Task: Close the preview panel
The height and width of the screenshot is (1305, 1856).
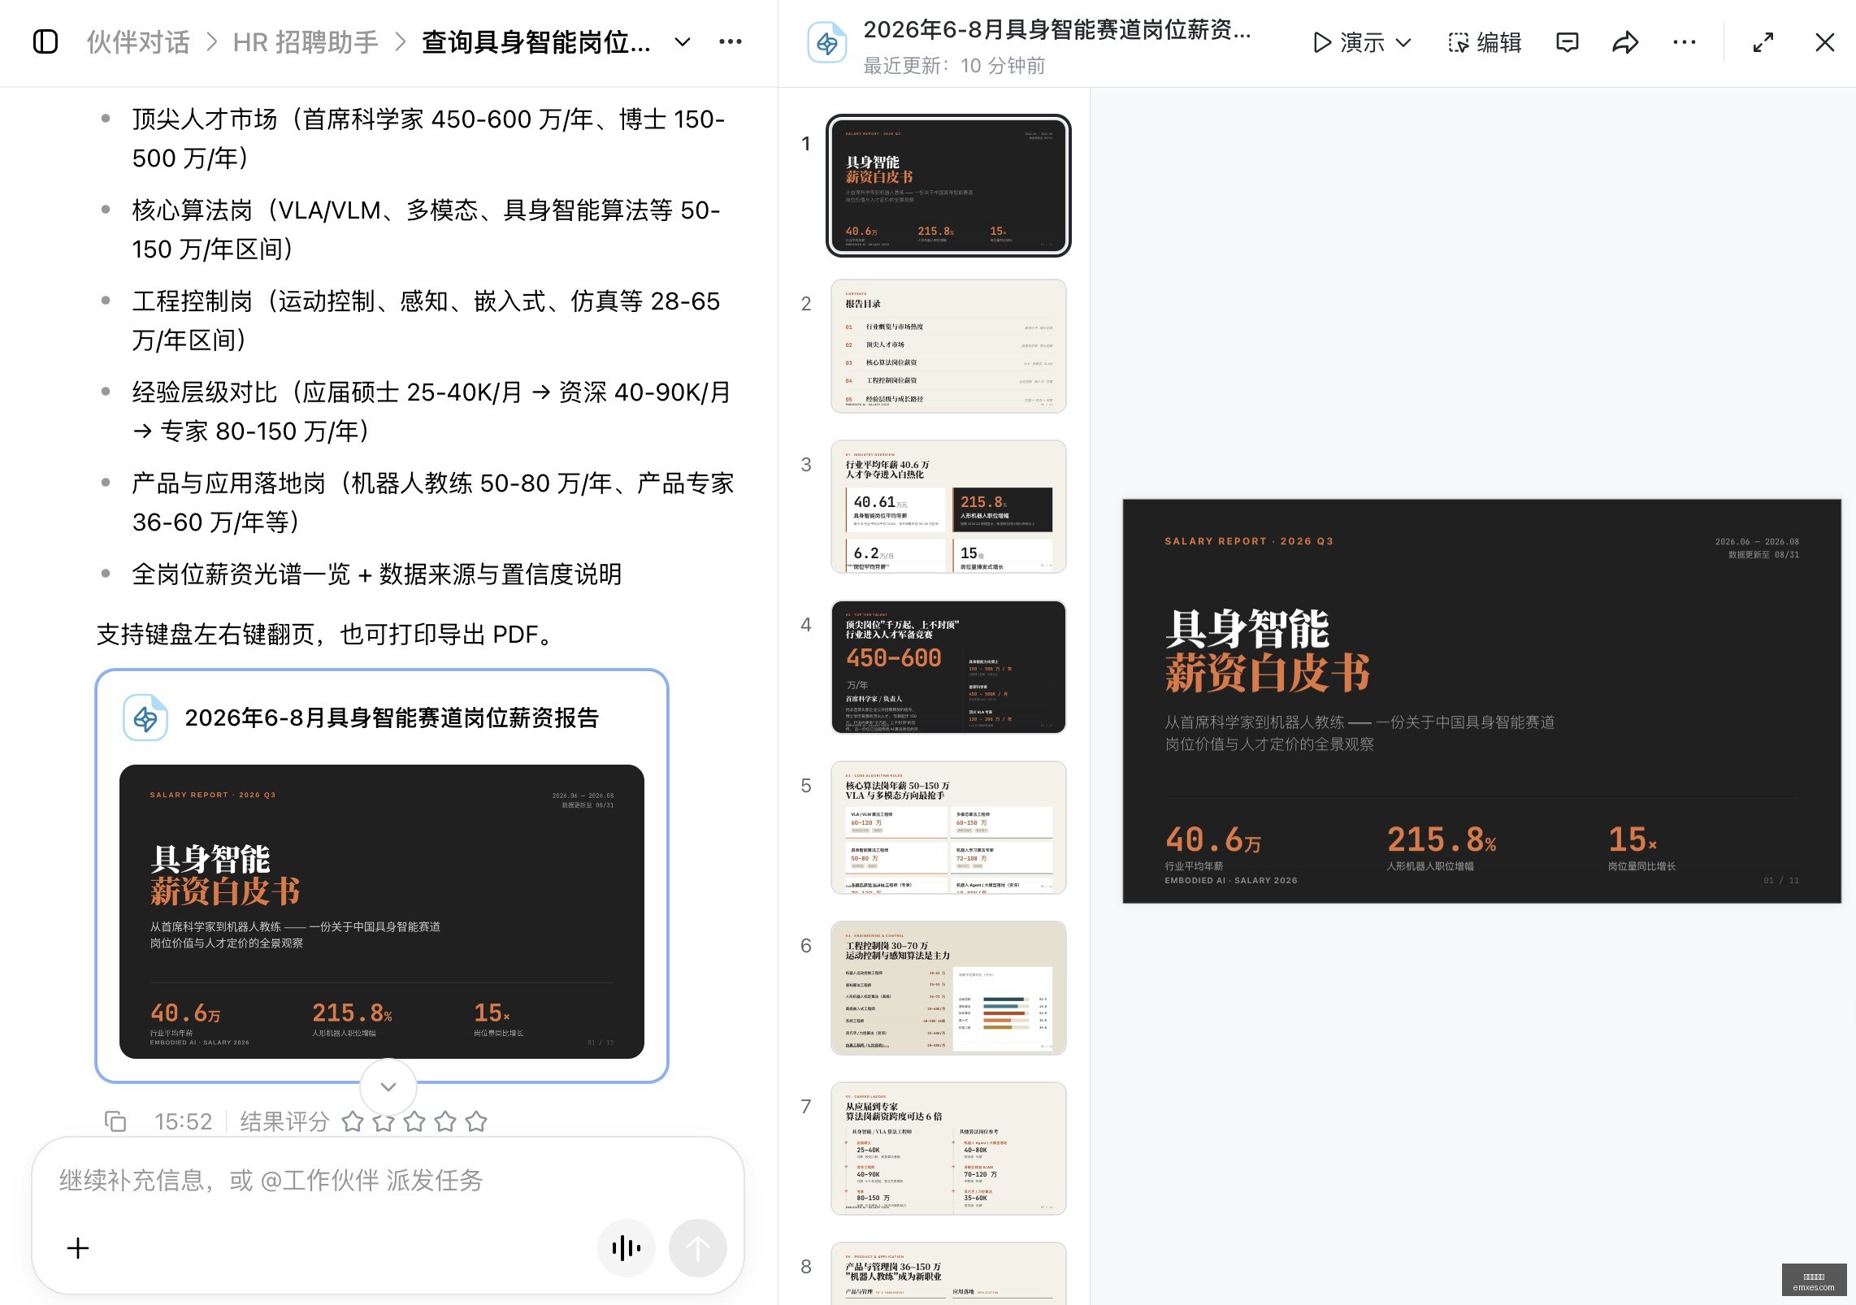Action: coord(1825,42)
